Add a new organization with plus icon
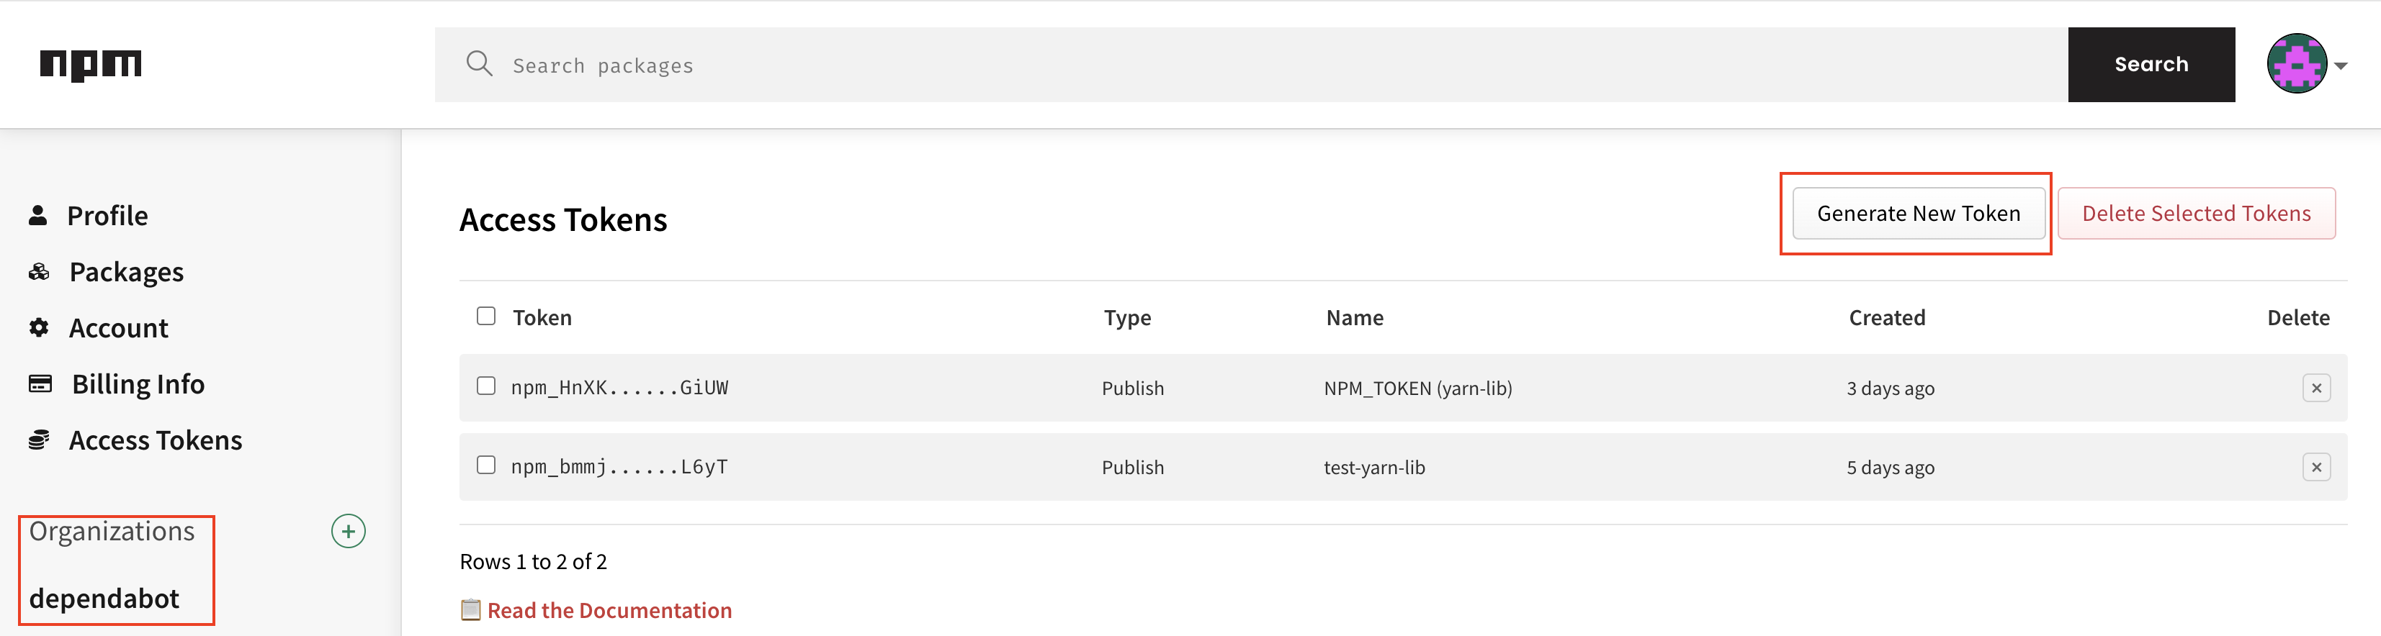 tap(349, 531)
